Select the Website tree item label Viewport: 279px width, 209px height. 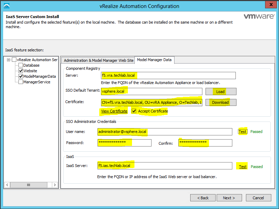click(x=30, y=71)
